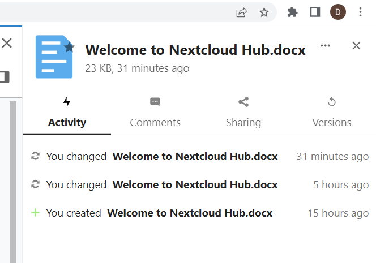Click the lightning bolt Activity icon

tap(67, 102)
